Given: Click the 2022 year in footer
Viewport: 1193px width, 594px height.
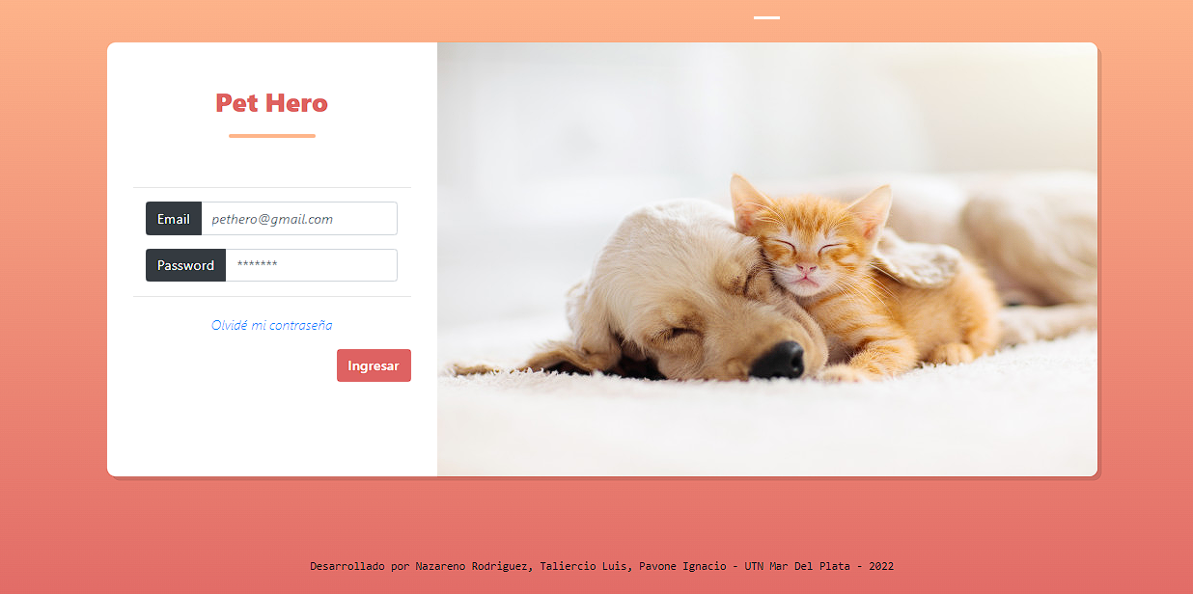Looking at the screenshot, I should point(881,566).
